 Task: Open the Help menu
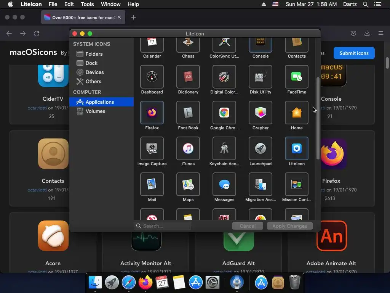click(133, 4)
